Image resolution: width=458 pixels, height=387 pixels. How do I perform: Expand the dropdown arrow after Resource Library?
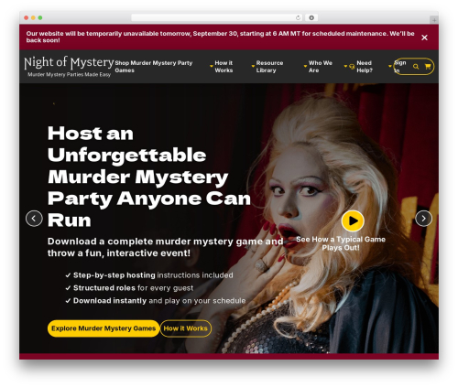(305, 66)
